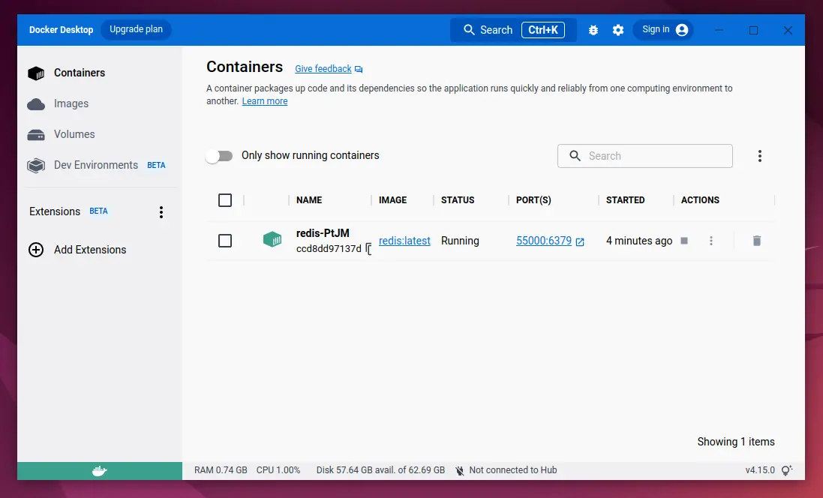Focus the containers Search field
This screenshot has height=498, width=823.
click(644, 156)
